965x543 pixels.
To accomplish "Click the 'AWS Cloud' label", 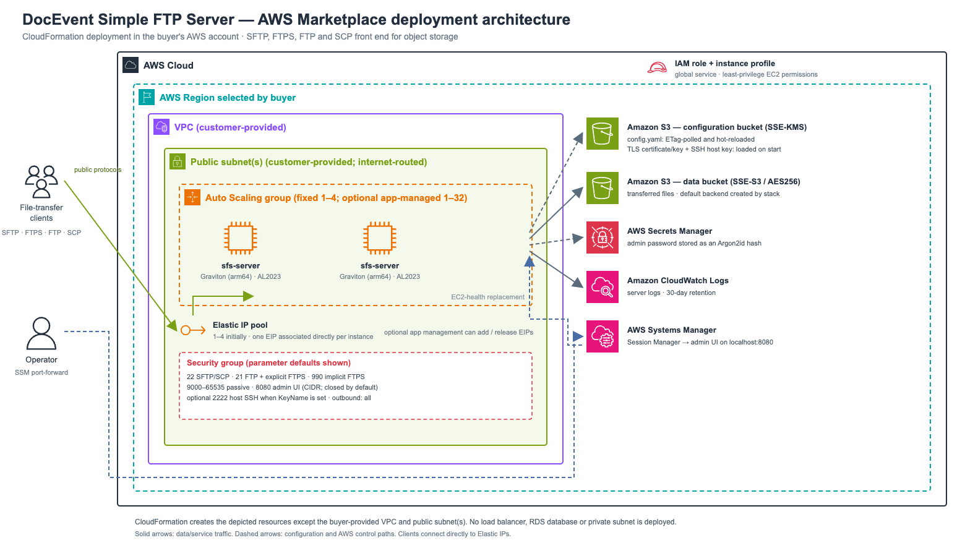I will click(x=168, y=66).
